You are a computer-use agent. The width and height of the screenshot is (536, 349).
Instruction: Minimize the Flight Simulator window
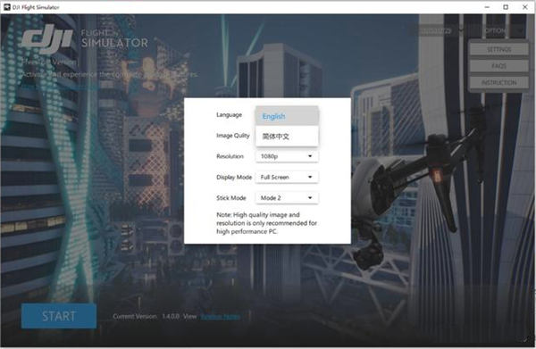point(487,7)
